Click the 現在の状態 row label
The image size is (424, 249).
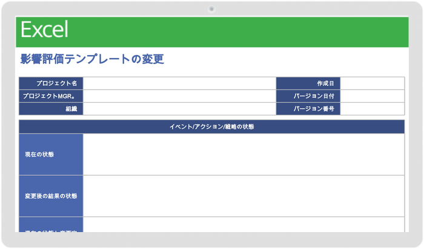tap(51, 154)
